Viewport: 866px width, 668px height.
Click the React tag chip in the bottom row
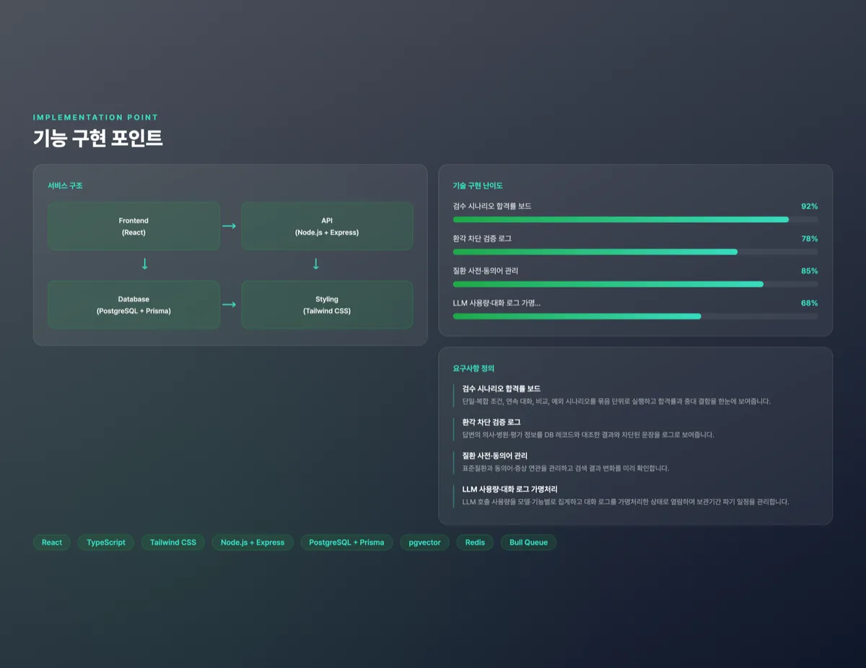pyautogui.click(x=52, y=542)
